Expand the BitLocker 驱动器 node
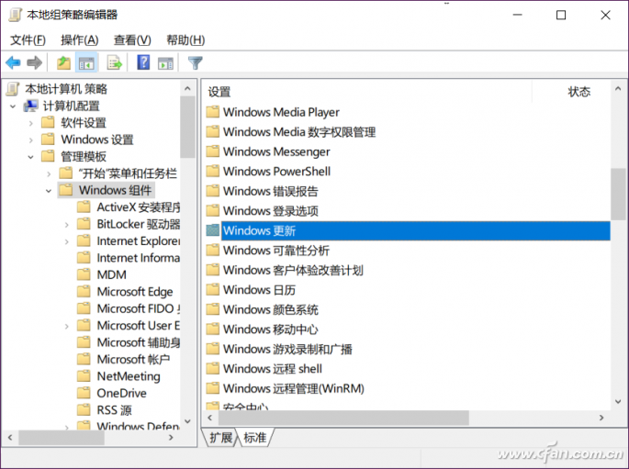Viewport: 629px width, 469px height. [x=67, y=225]
